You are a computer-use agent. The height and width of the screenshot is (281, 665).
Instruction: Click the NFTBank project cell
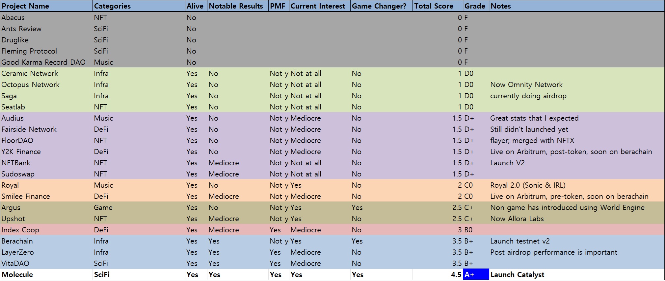click(x=46, y=163)
